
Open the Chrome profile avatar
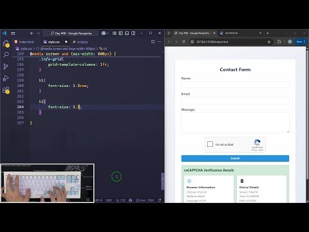pyautogui.click(x=290, y=42)
